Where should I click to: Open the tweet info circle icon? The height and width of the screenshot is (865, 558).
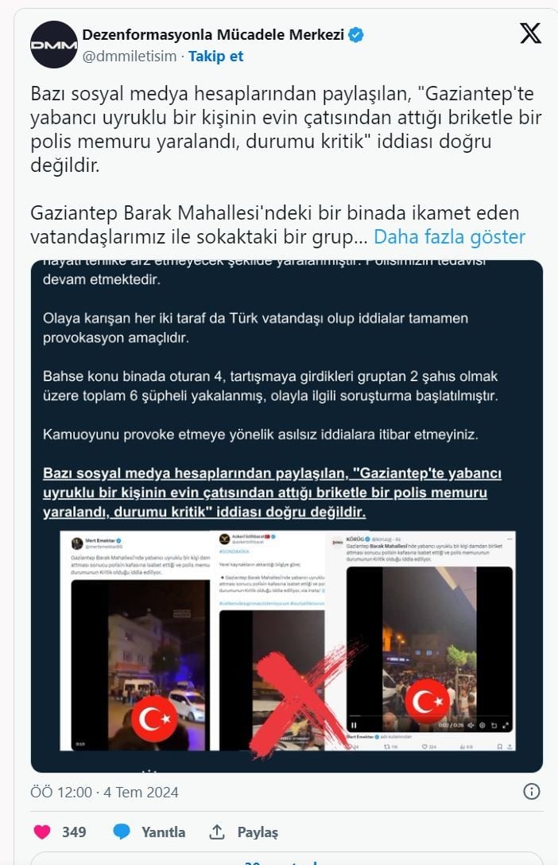tap(531, 792)
